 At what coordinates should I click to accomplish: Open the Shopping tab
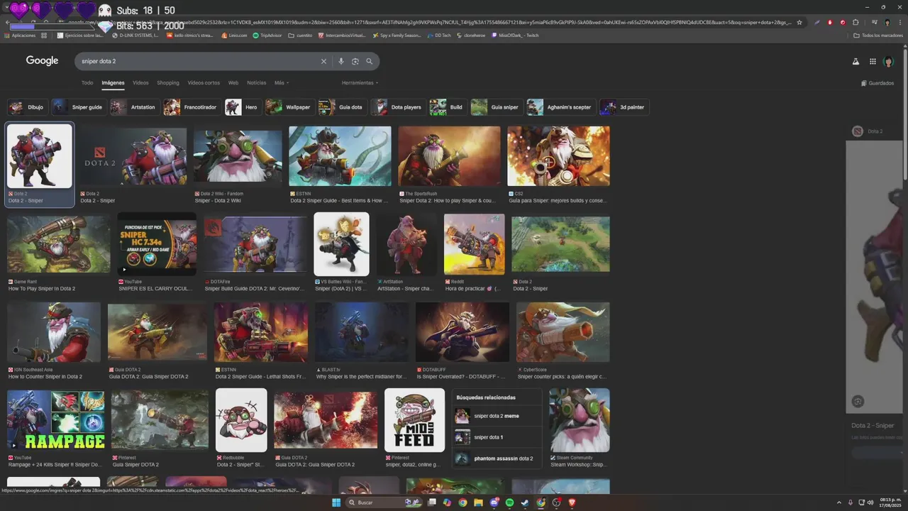(168, 83)
